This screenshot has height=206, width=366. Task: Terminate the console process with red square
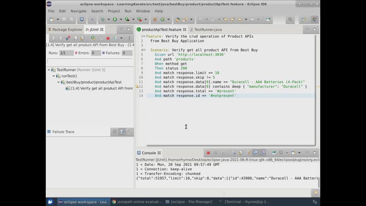[208, 153]
